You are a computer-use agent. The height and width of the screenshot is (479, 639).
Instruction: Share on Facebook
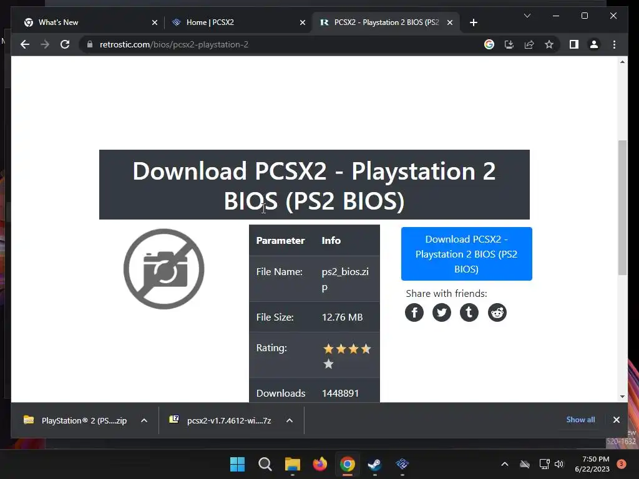coord(414,312)
